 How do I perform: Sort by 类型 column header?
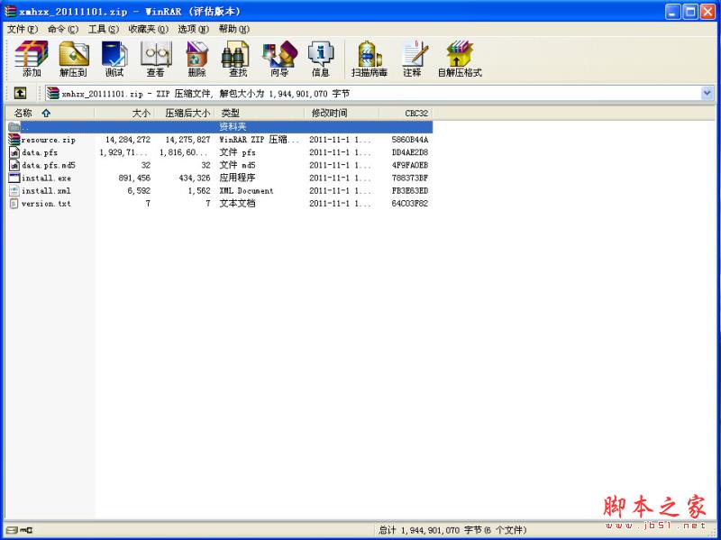(x=260, y=114)
